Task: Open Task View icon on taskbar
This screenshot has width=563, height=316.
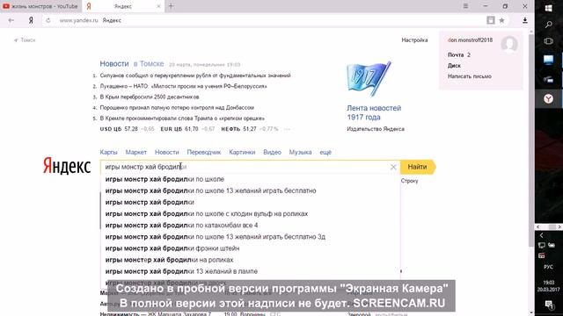Action: 548,41
